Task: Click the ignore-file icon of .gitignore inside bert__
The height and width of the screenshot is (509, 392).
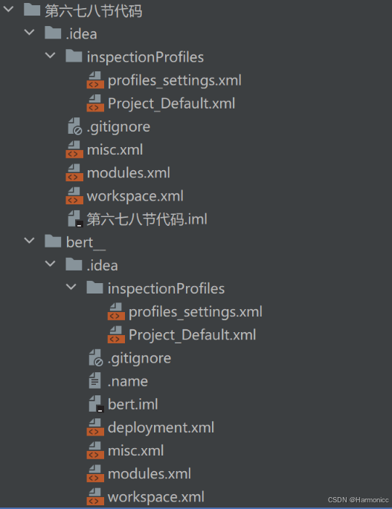Action: [96, 357]
